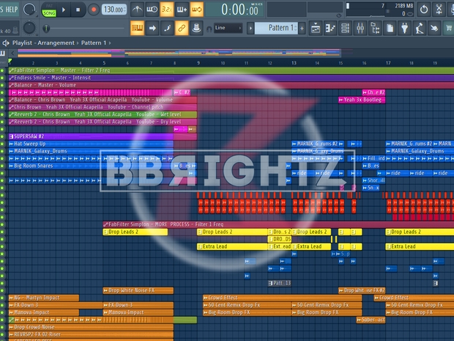Click the red record button

tap(94, 10)
